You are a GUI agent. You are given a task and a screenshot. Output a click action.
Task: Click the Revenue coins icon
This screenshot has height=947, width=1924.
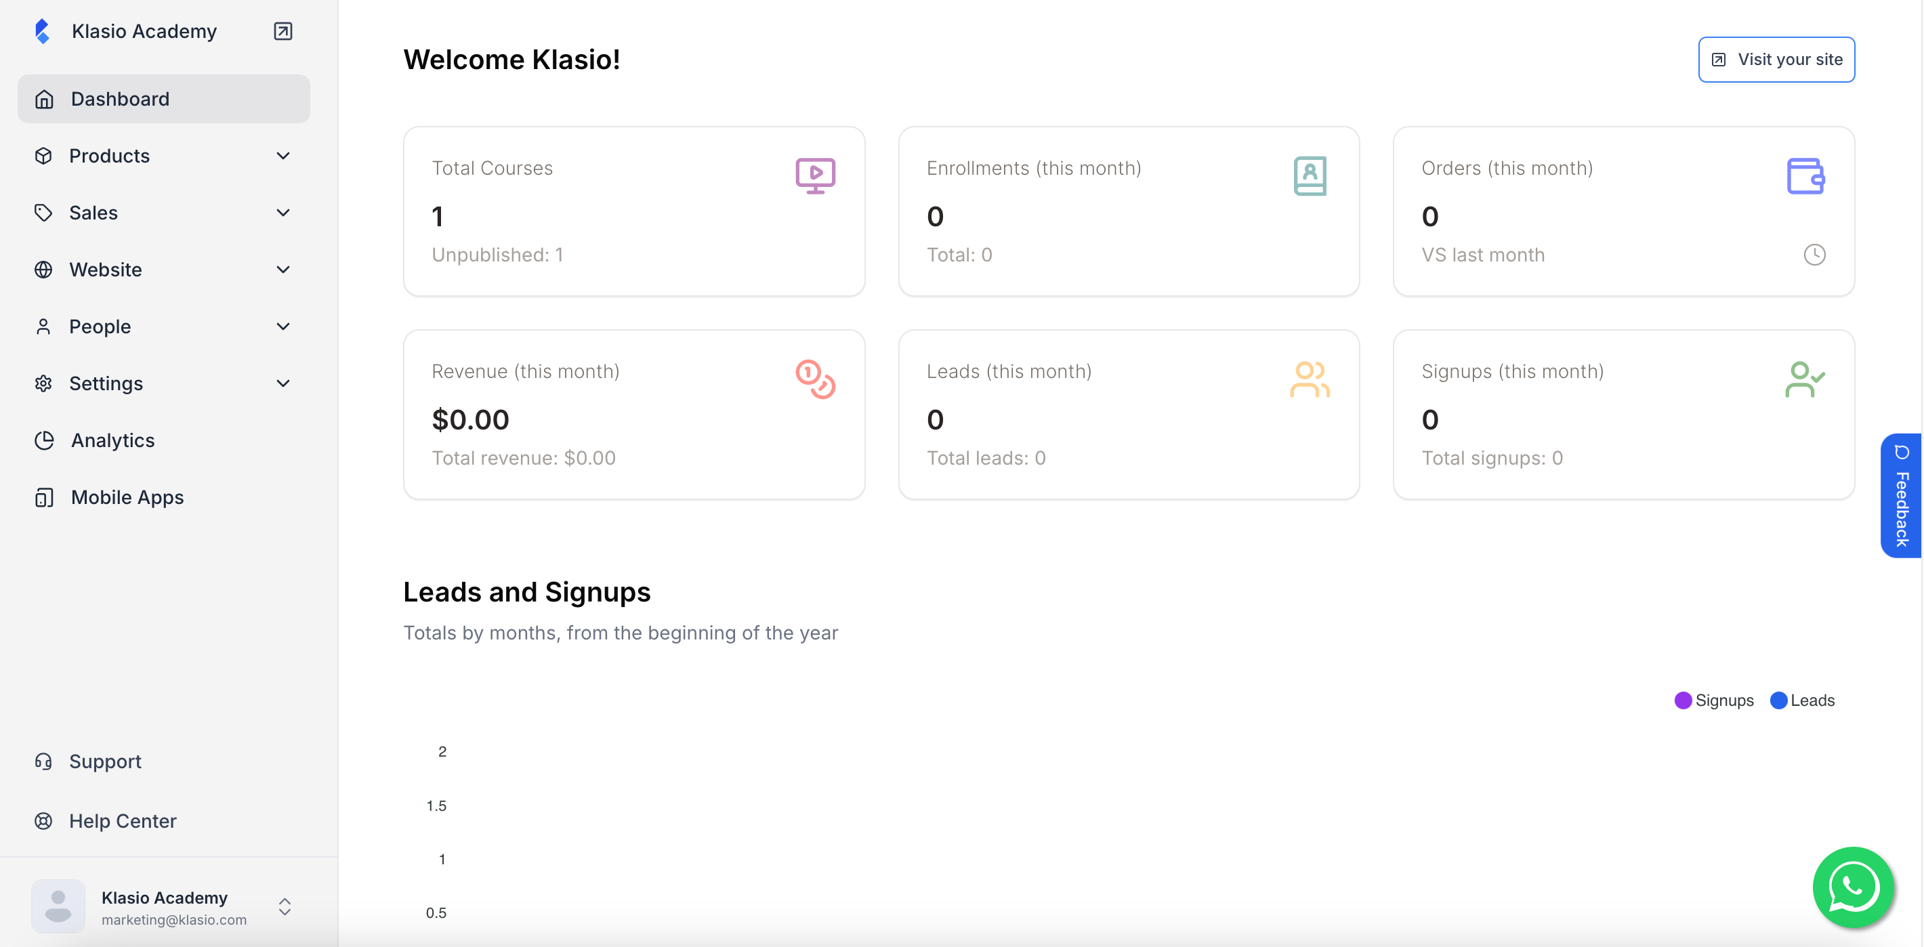815,379
